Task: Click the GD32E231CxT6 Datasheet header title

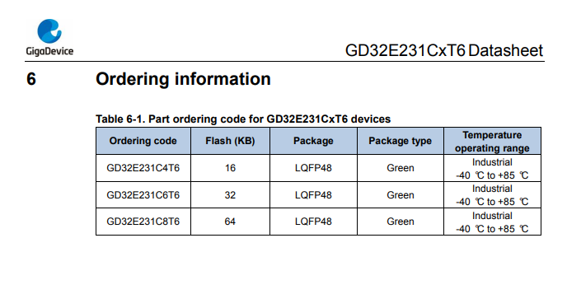Action: (444, 50)
